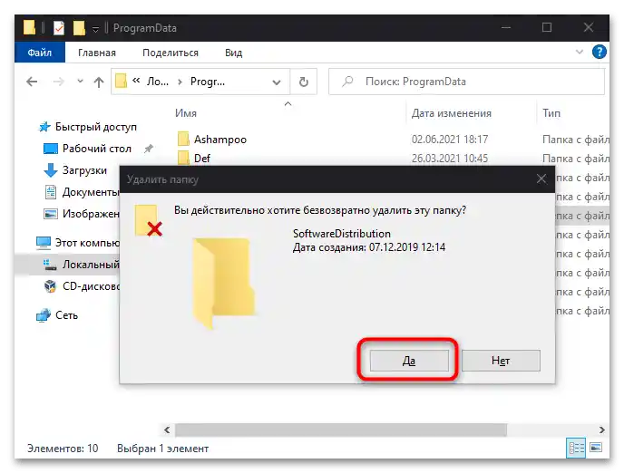Open address bar history dropdown
The width and height of the screenshot is (624, 473).
click(x=277, y=82)
